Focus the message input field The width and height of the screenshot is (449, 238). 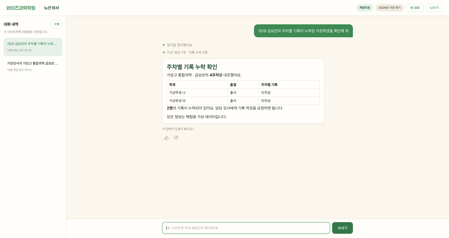(x=246, y=228)
